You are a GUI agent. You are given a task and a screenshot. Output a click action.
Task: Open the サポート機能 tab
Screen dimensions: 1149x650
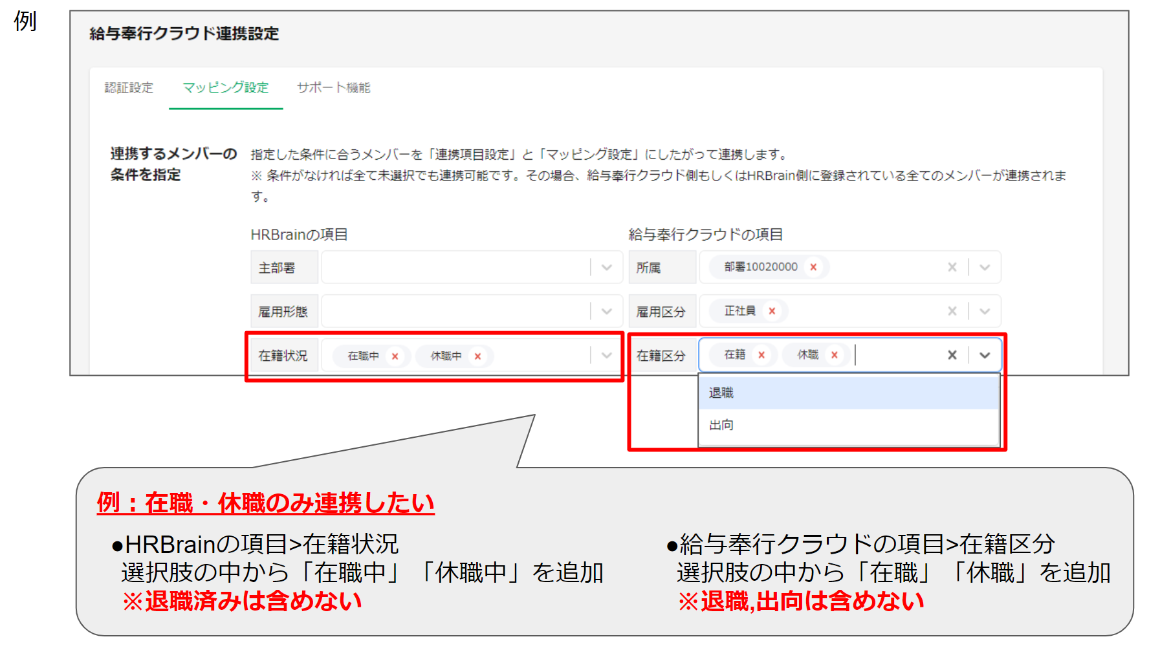coord(334,88)
